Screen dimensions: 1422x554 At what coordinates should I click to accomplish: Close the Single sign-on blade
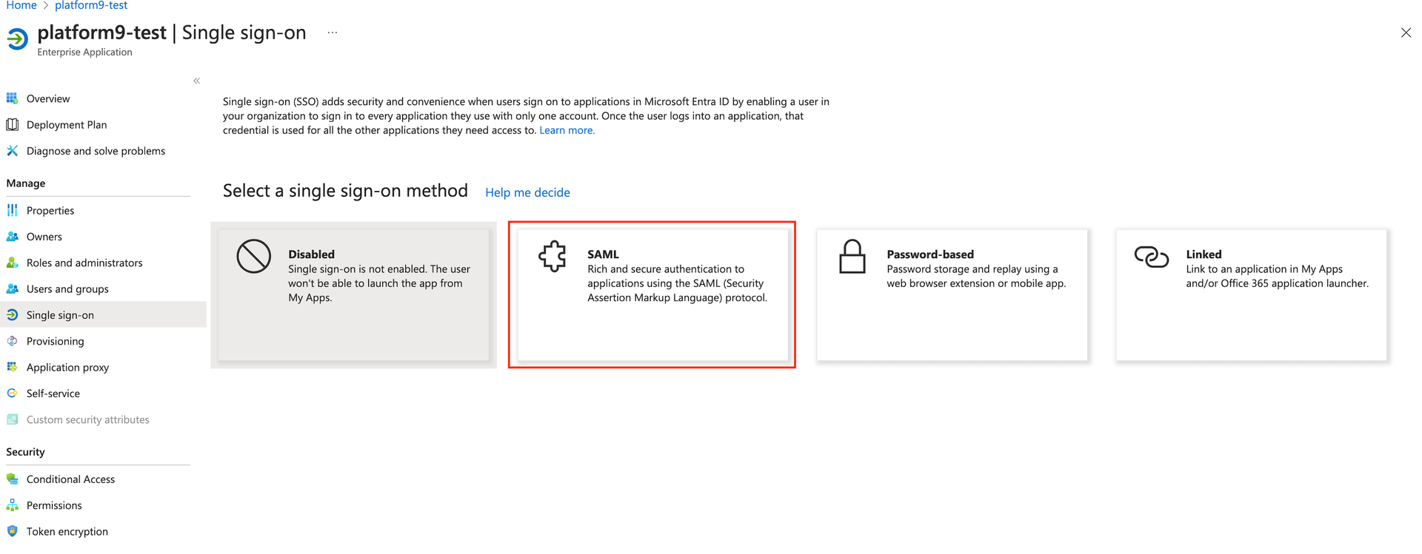pyautogui.click(x=1406, y=33)
